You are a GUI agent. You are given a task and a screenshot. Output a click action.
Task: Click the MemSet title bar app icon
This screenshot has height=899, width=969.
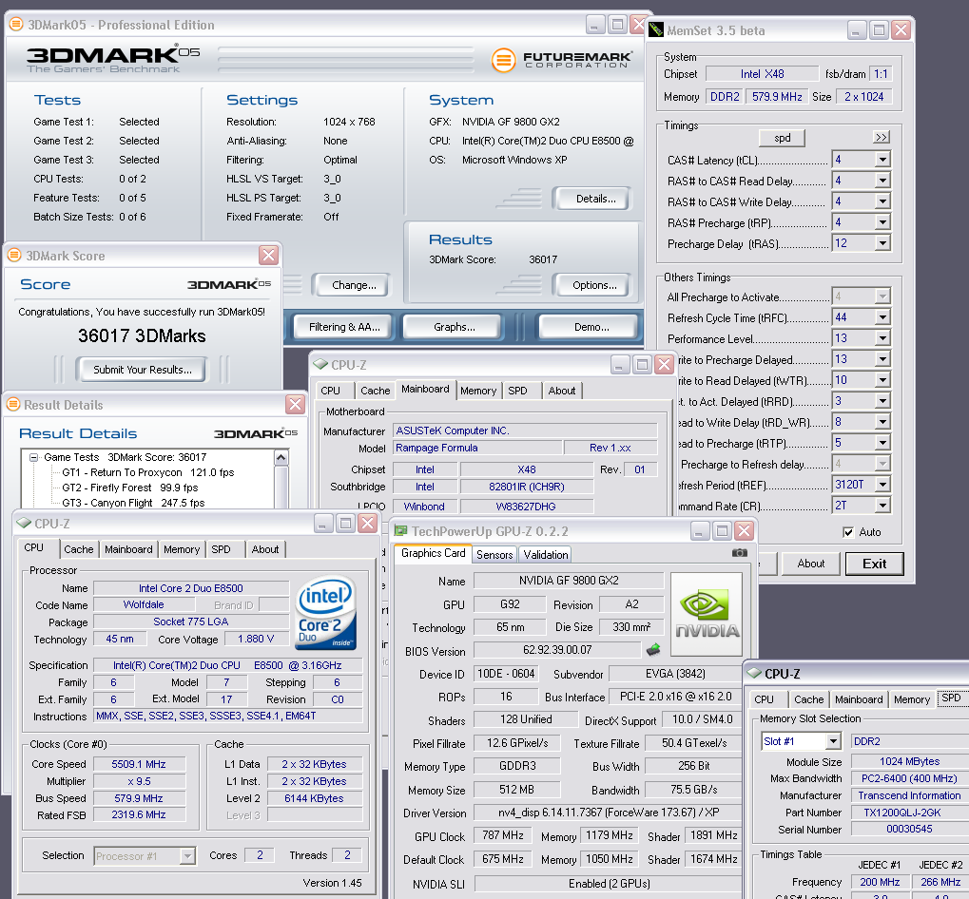[x=656, y=29]
